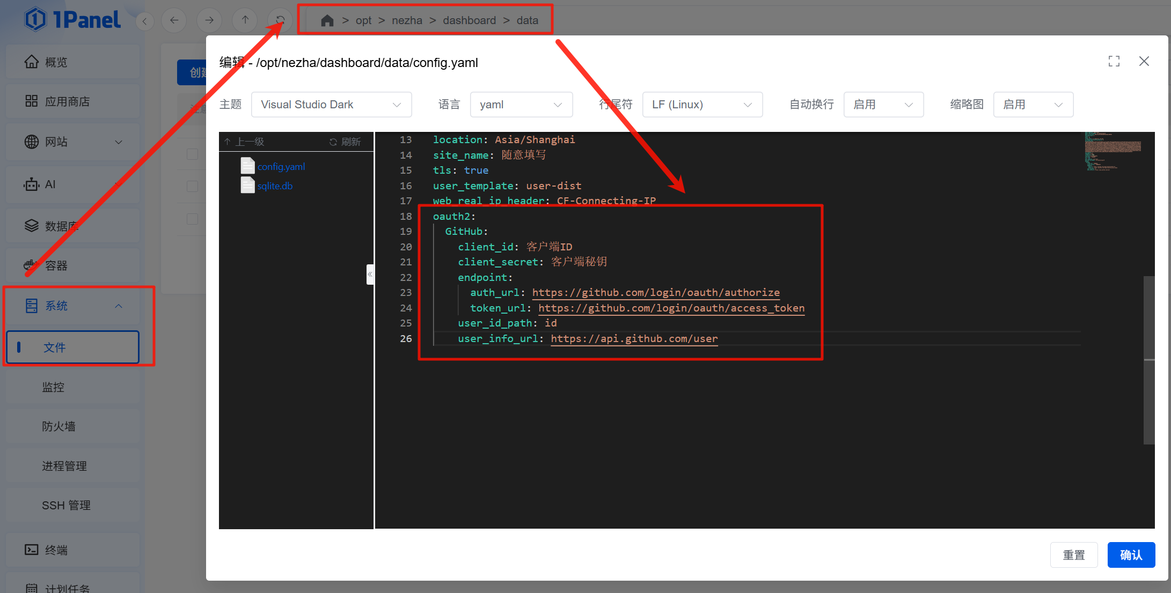
Task: Click the 应用商店 grid icon
Action: [32, 101]
